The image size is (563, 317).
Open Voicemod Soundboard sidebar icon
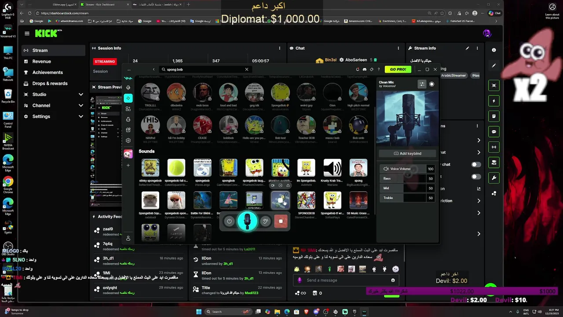(x=128, y=109)
